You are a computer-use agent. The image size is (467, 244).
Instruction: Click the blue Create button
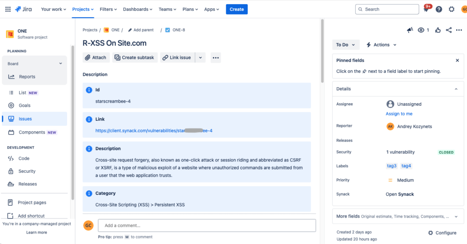pos(237,9)
